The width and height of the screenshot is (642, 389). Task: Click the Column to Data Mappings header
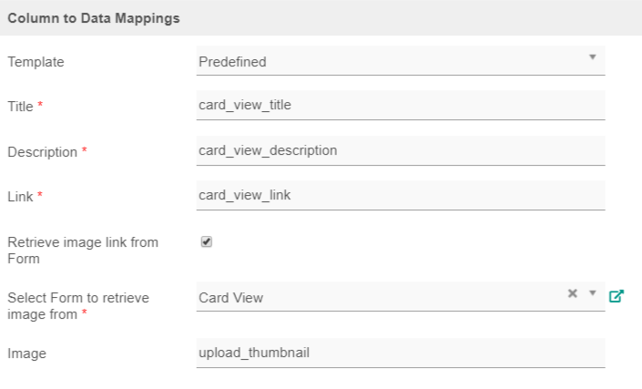click(x=94, y=17)
